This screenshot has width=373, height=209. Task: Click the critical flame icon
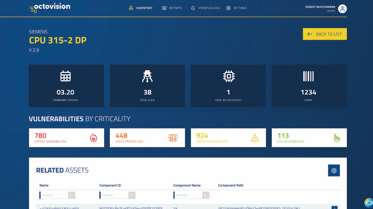click(94, 138)
